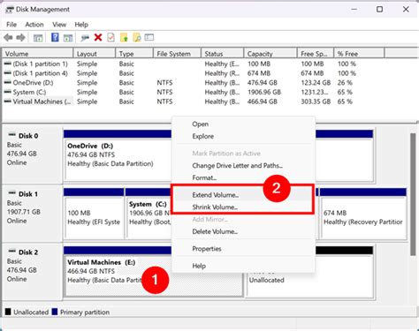The height and width of the screenshot is (331, 419).
Task: Click the Forward arrow toolbar icon
Action: click(20, 37)
